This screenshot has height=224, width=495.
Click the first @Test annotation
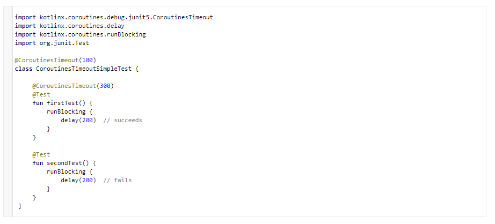tap(41, 94)
